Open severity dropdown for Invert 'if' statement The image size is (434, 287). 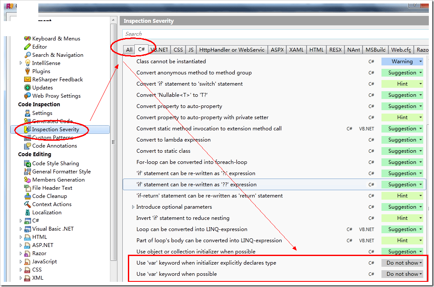tap(402, 218)
